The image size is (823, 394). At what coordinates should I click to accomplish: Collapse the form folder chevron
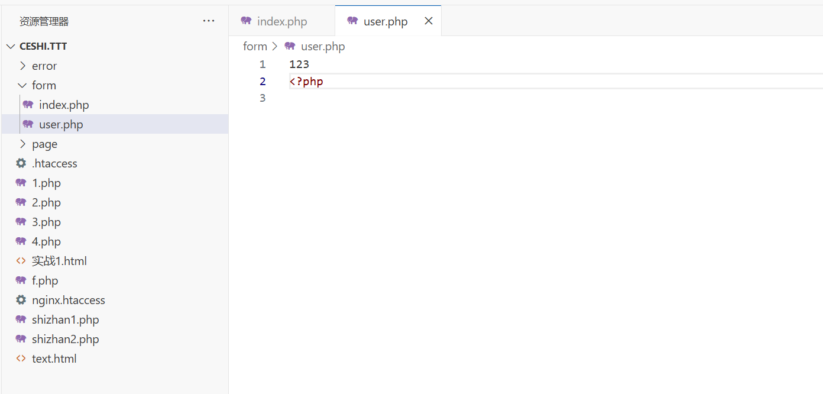tap(22, 85)
